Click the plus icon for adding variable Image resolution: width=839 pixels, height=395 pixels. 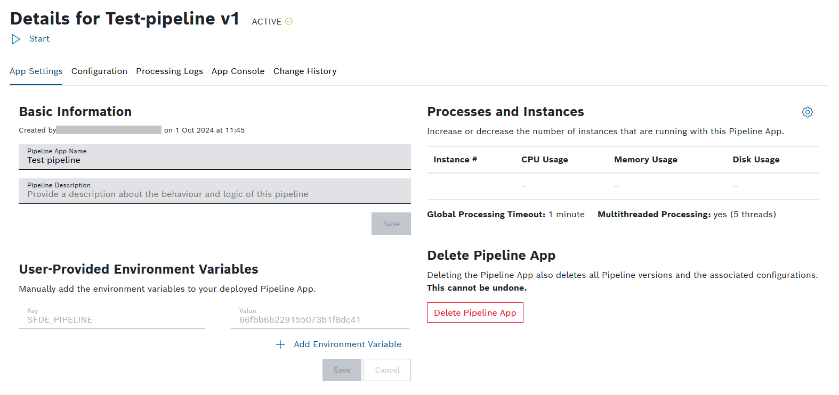(280, 345)
